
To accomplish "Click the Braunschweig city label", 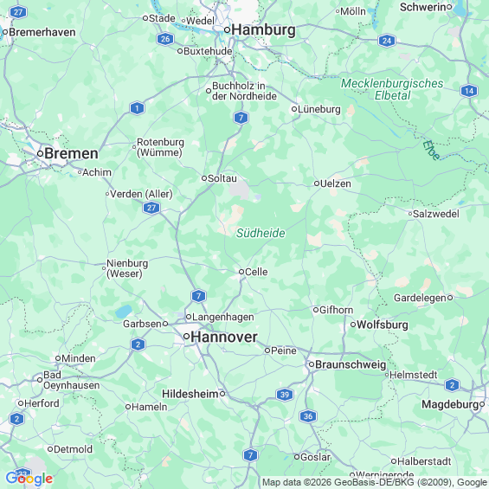I will (351, 364).
